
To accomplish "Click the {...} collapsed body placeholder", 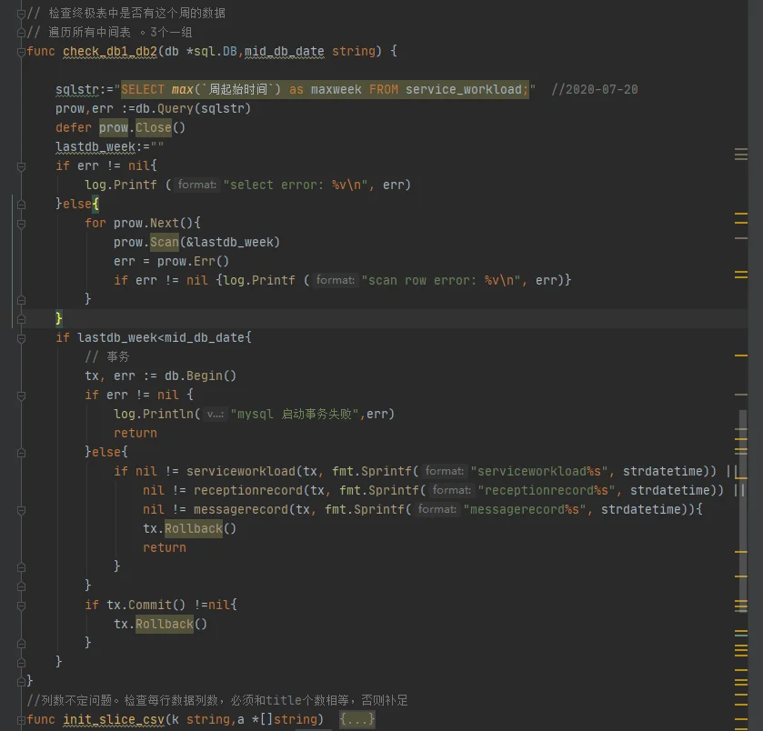I will 357,719.
